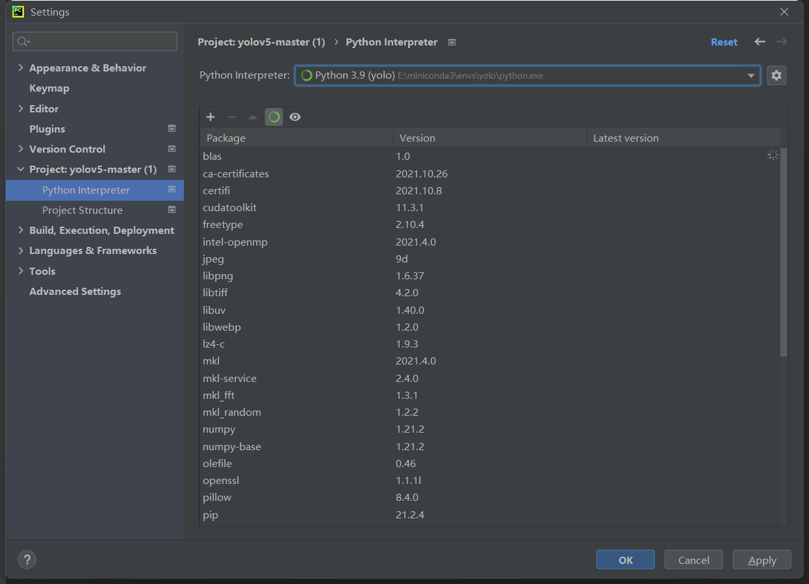
Task: Click the Cancel button
Action: 693,560
